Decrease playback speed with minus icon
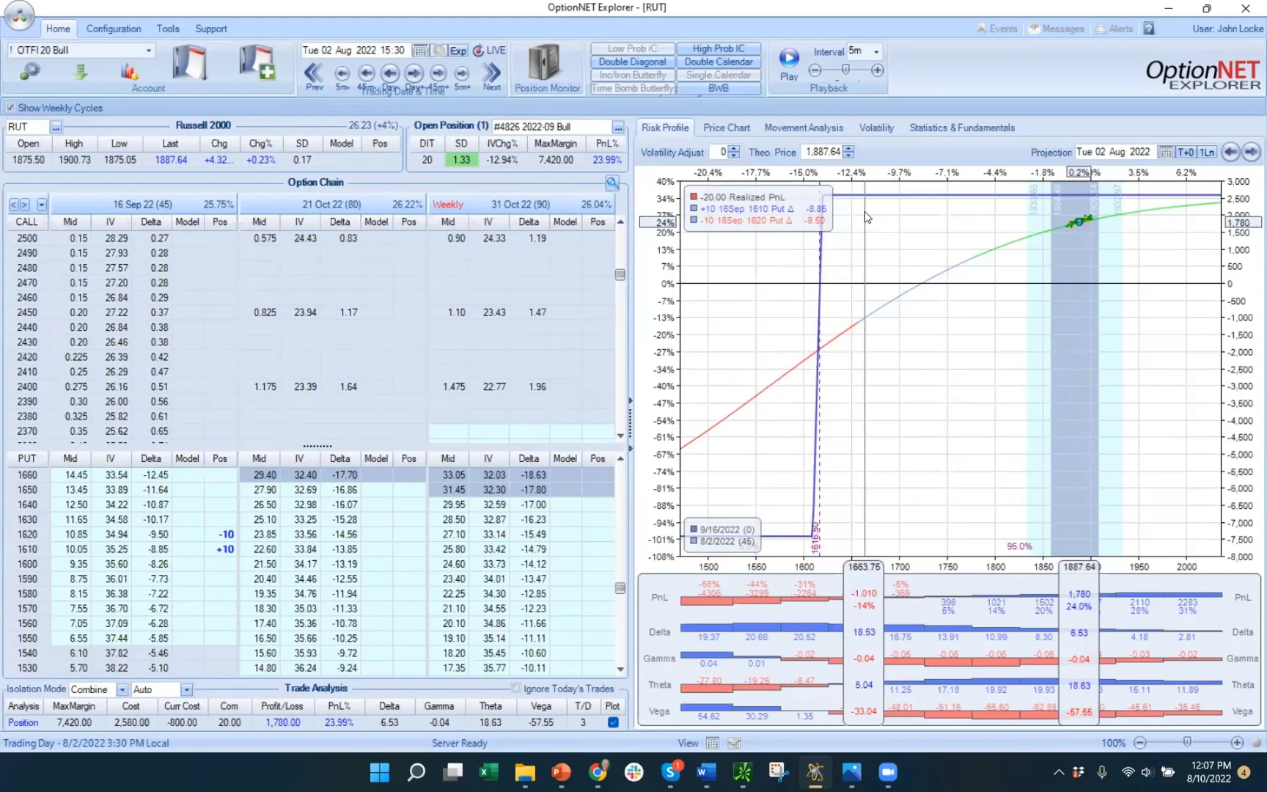This screenshot has height=792, width=1267. 815,70
